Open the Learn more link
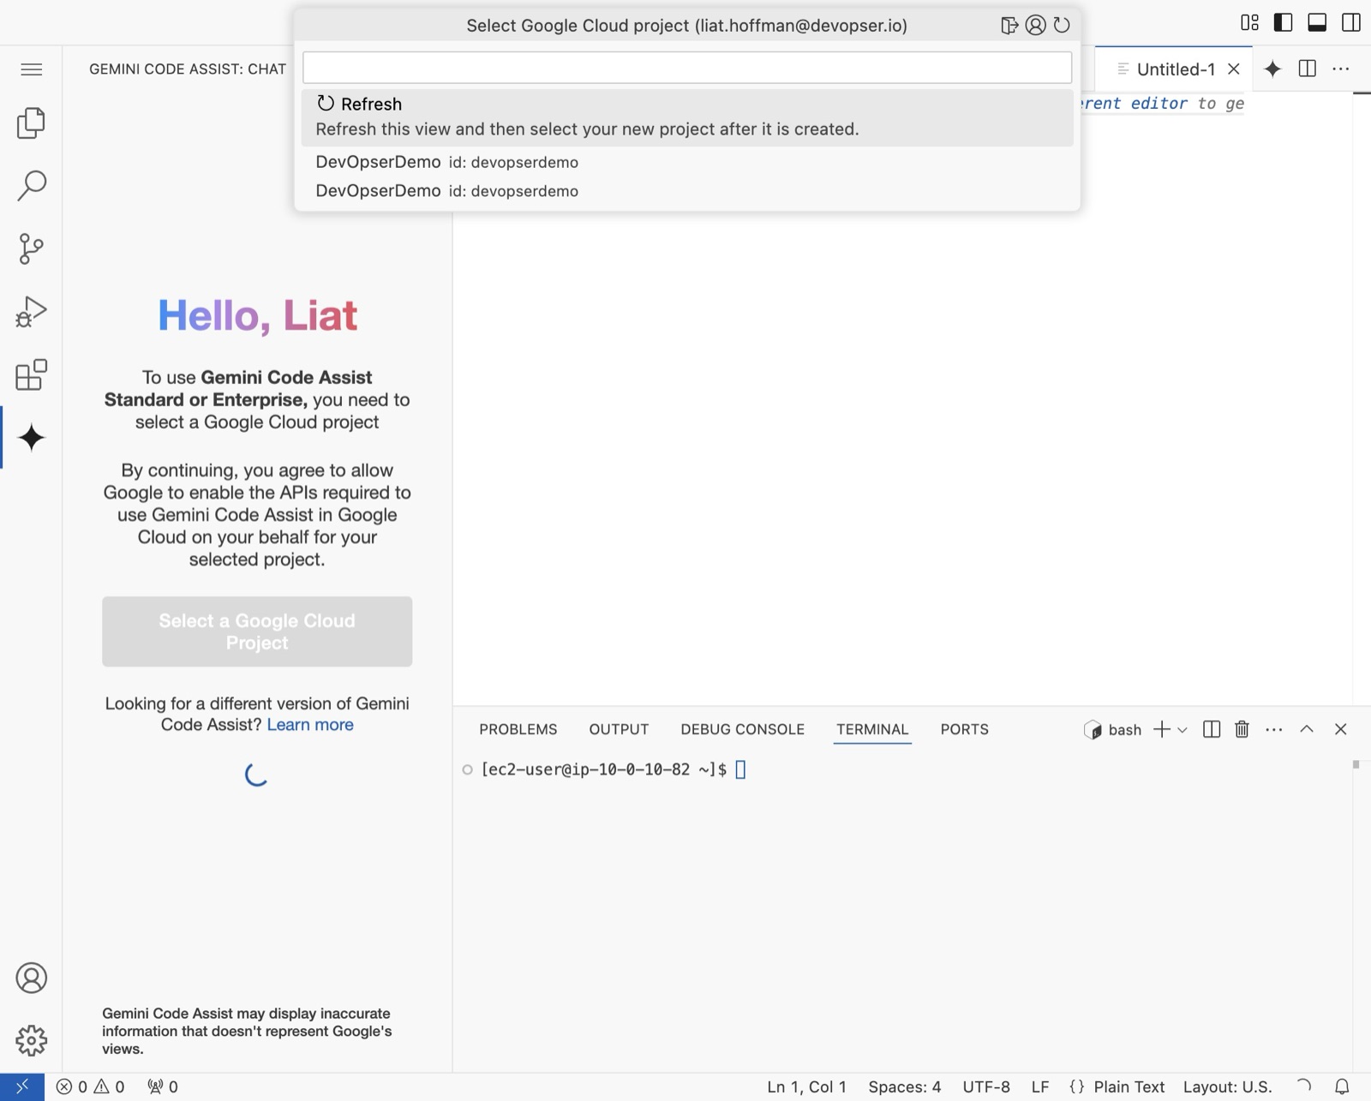 click(310, 725)
